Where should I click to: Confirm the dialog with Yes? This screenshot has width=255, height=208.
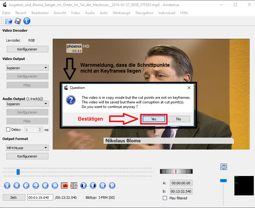coord(154,119)
